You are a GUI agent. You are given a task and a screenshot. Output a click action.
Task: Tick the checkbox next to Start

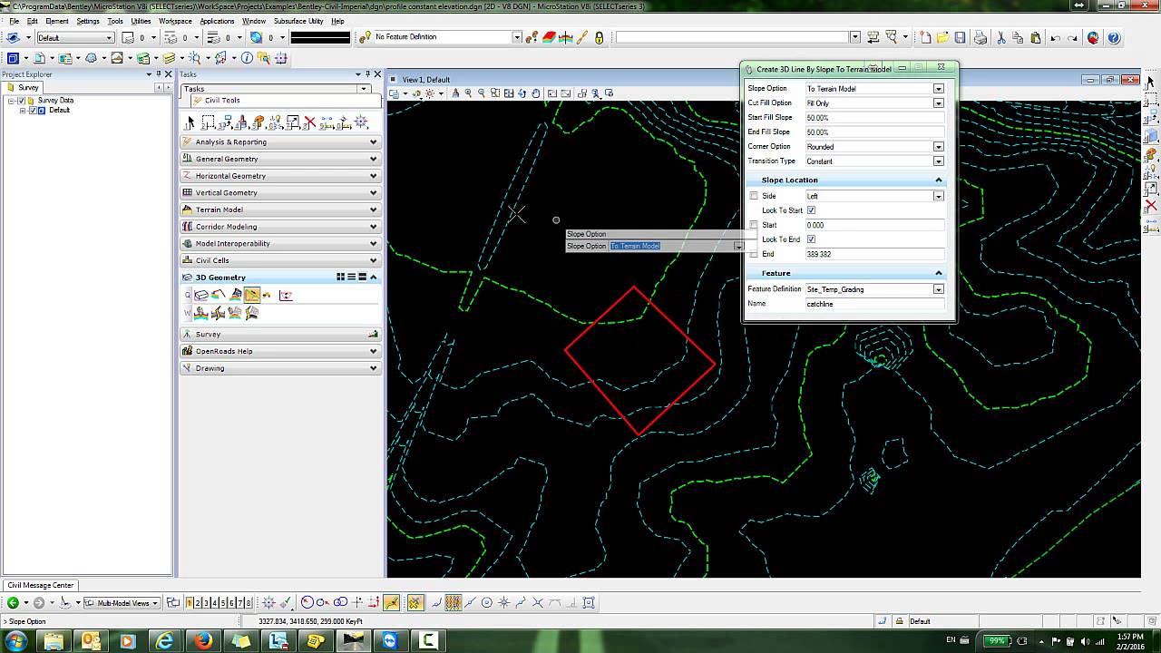coord(754,225)
